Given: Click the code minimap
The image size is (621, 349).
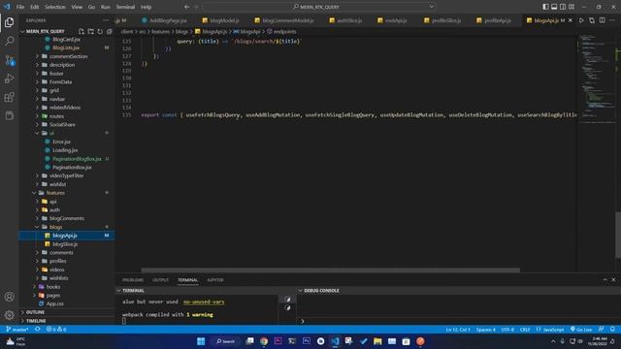Looking at the screenshot, I should (597, 79).
